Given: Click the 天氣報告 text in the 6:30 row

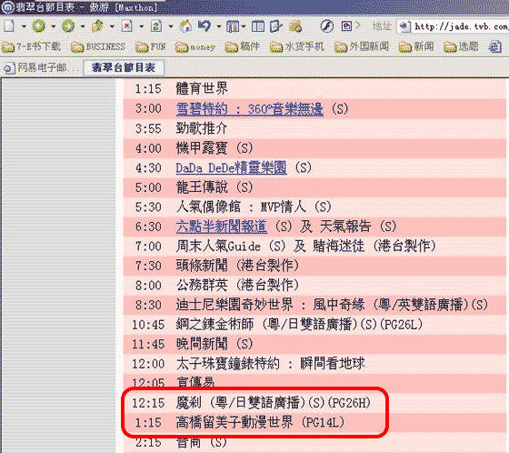Looking at the screenshot, I should point(345,226).
